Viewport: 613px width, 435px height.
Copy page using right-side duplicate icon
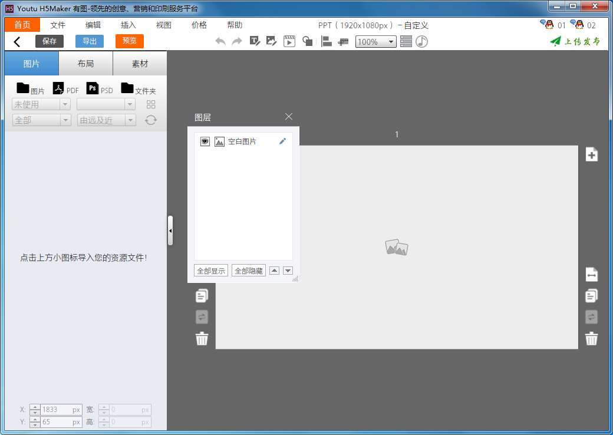pyautogui.click(x=592, y=296)
